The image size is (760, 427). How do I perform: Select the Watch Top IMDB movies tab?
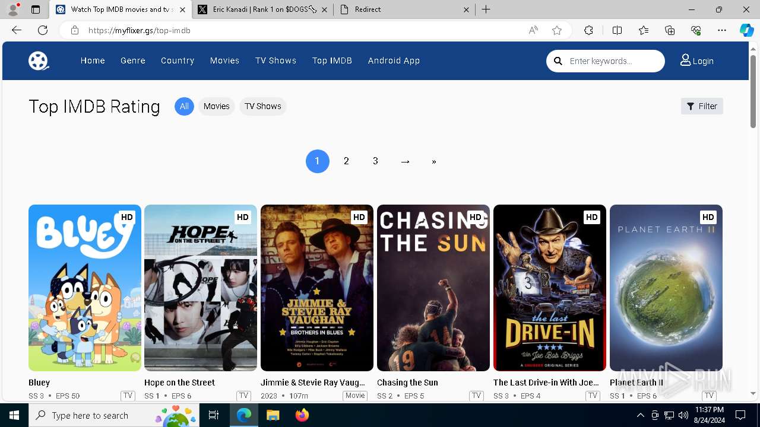(120, 9)
